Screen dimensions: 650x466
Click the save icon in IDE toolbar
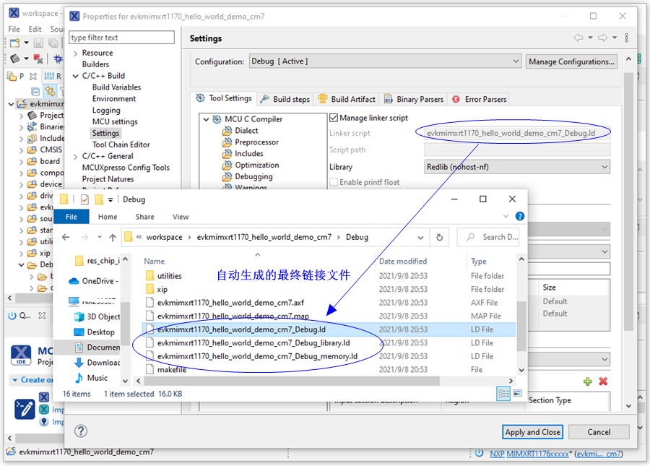pos(38,43)
